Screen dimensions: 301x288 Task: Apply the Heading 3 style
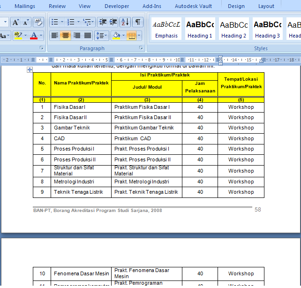[267, 29]
